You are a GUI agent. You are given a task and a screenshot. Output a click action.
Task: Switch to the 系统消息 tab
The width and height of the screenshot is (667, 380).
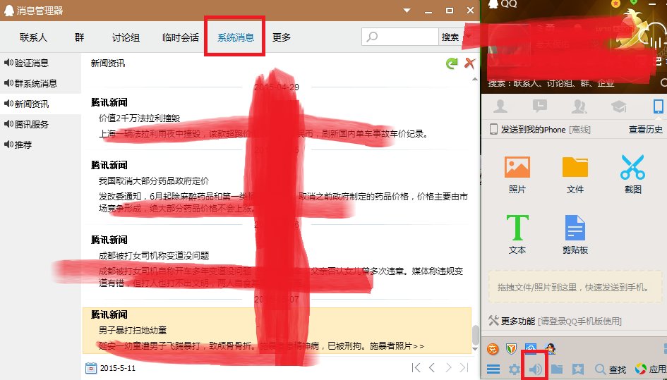(235, 37)
